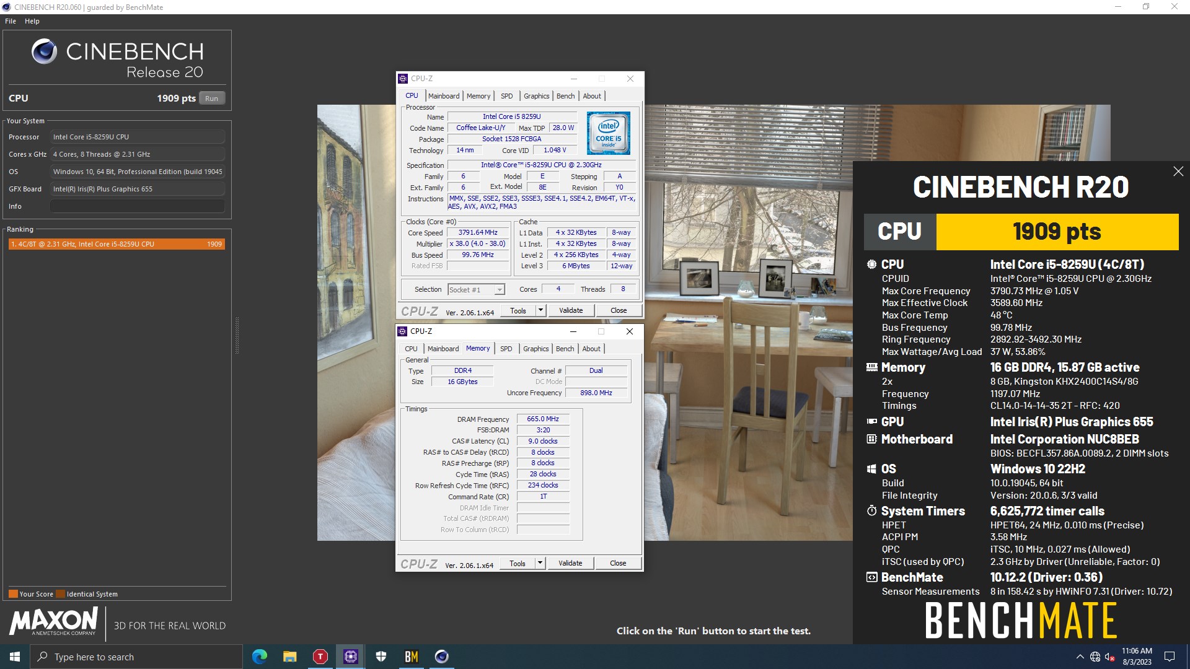Screen dimensions: 1190x669
Task: Open the About tab in upper CPU-Z window
Action: [592, 96]
